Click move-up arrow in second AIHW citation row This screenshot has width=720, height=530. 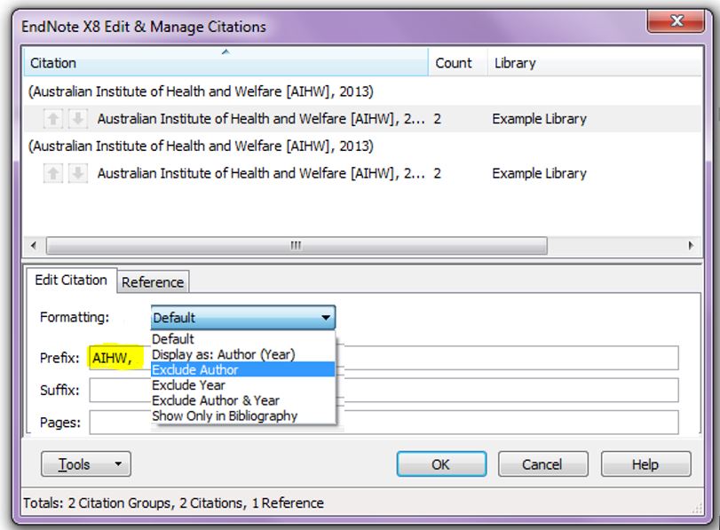pyautogui.click(x=52, y=174)
